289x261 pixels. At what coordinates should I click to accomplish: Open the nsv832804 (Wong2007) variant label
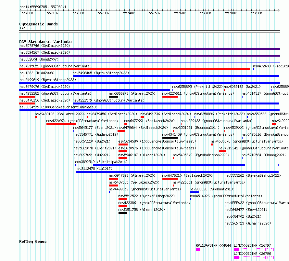click(x=39, y=59)
